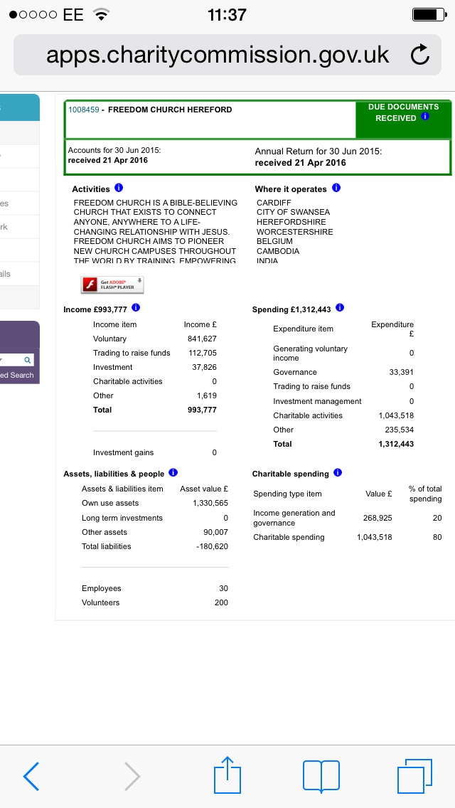Image resolution: width=455 pixels, height=808 pixels.
Task: Go back using Safari back arrow
Action: [31, 775]
